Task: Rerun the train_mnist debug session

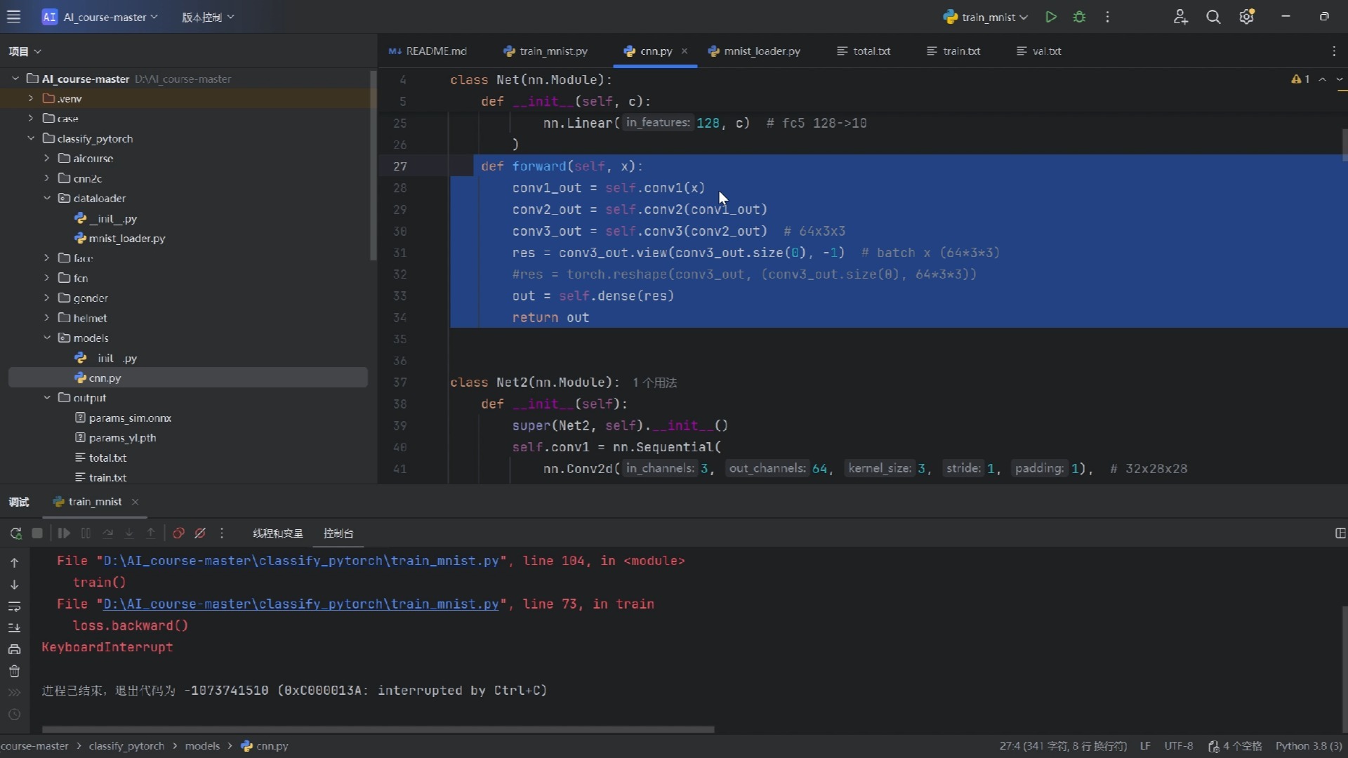Action: click(15, 533)
